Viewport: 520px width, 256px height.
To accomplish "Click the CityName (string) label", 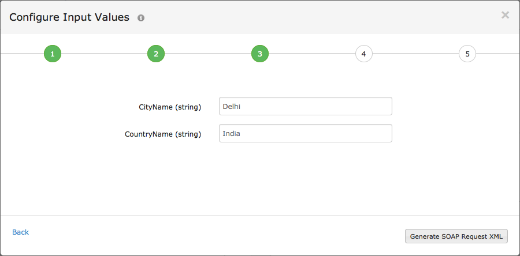I will (x=169, y=107).
